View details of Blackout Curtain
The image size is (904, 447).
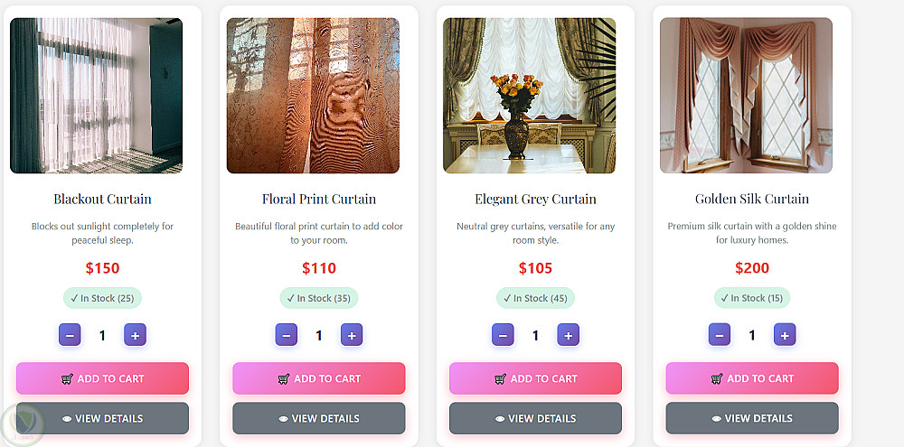pyautogui.click(x=102, y=418)
